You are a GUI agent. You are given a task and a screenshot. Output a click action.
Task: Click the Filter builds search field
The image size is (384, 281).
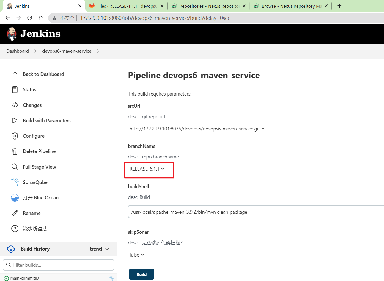click(58, 265)
